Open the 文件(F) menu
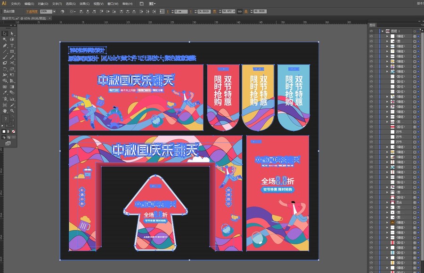This screenshot has height=273, width=424. pos(16,4)
